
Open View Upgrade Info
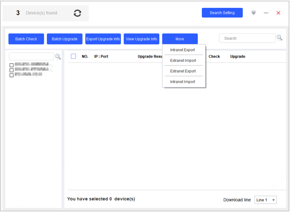tap(142, 39)
